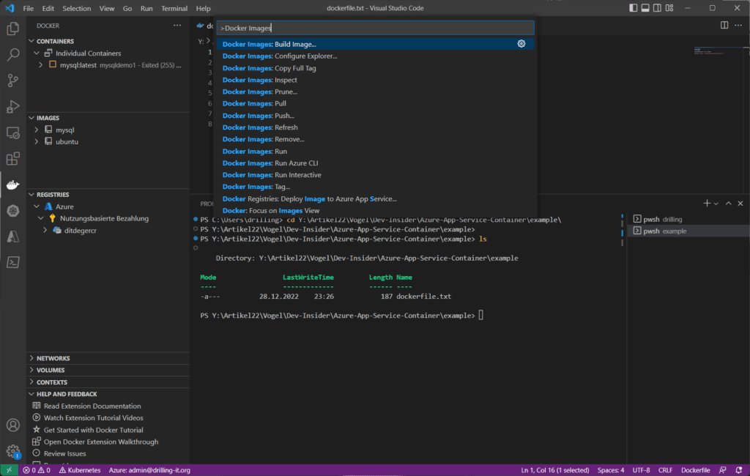Open Docker panel more actions ellipsis
The image size is (750, 476).
(x=177, y=26)
